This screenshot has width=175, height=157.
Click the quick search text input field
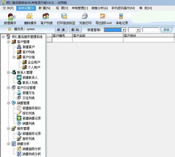click(x=150, y=30)
